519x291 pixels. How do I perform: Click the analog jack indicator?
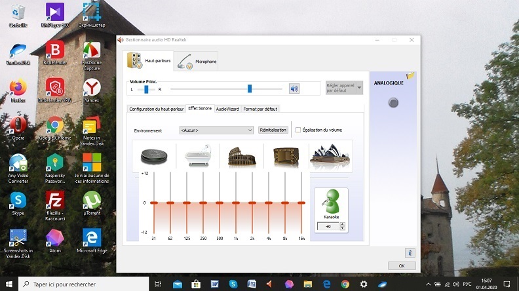click(393, 102)
